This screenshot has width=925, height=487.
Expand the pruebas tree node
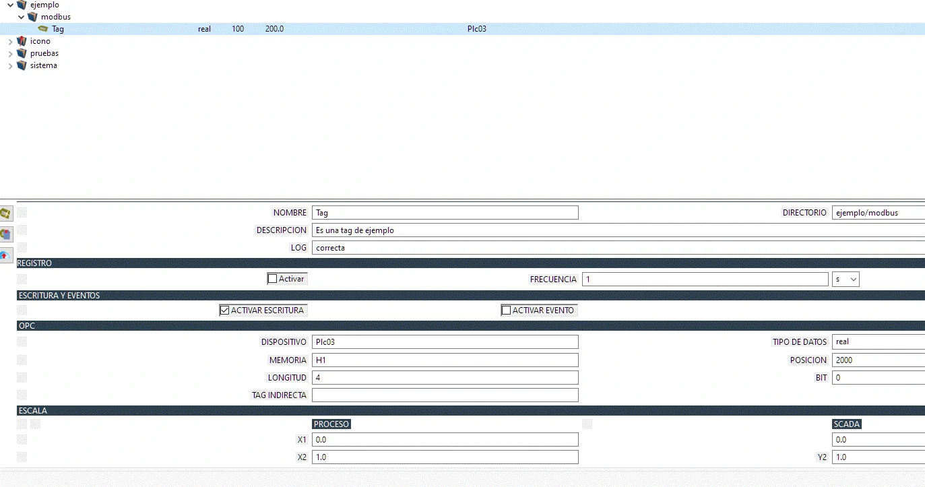tap(10, 54)
